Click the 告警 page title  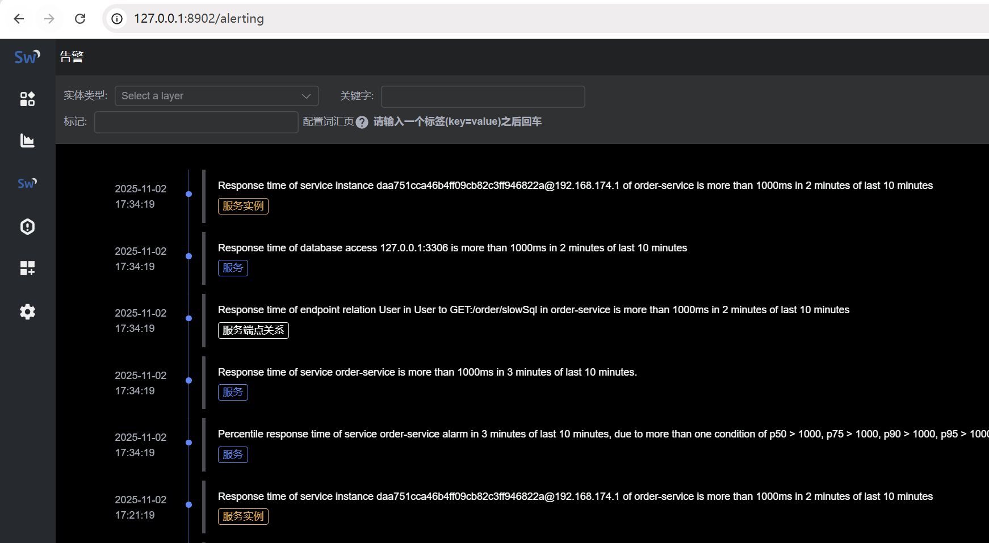pyautogui.click(x=72, y=57)
